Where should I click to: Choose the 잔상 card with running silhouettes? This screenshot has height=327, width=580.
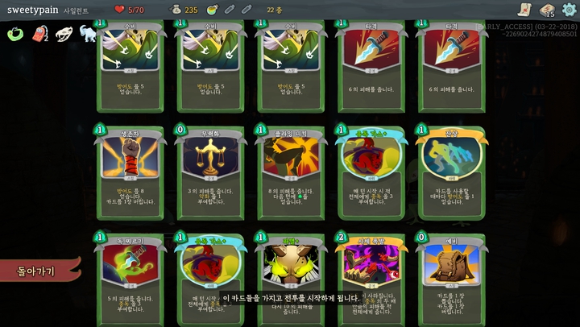[452, 172]
